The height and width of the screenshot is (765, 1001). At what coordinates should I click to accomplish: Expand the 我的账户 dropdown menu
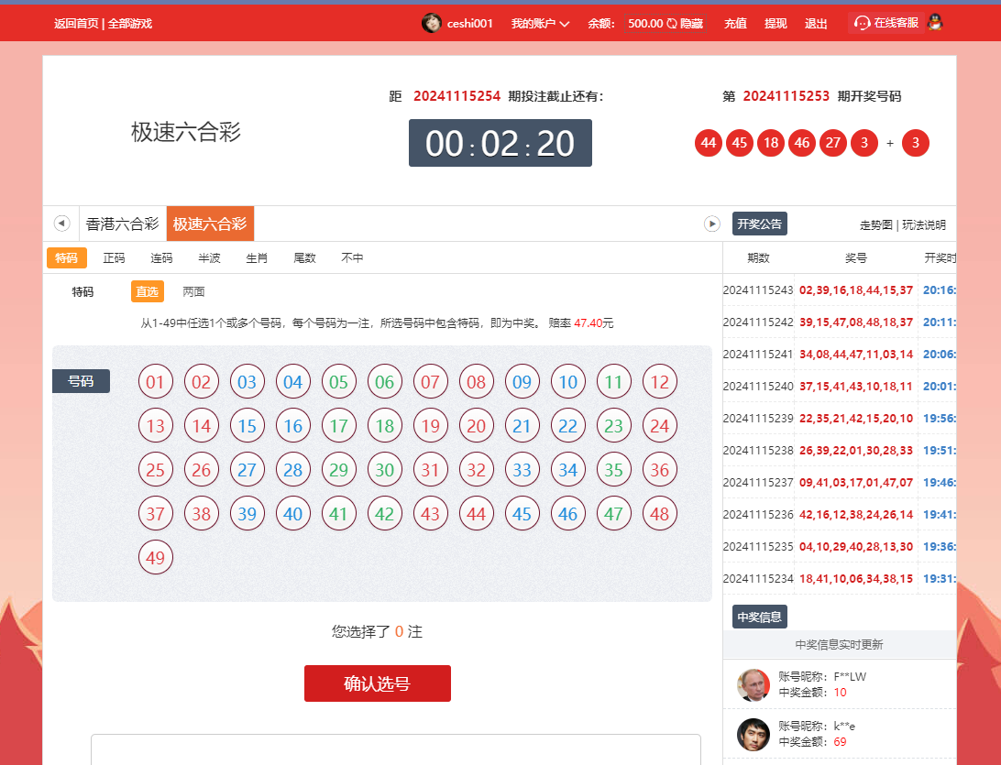pyautogui.click(x=540, y=23)
